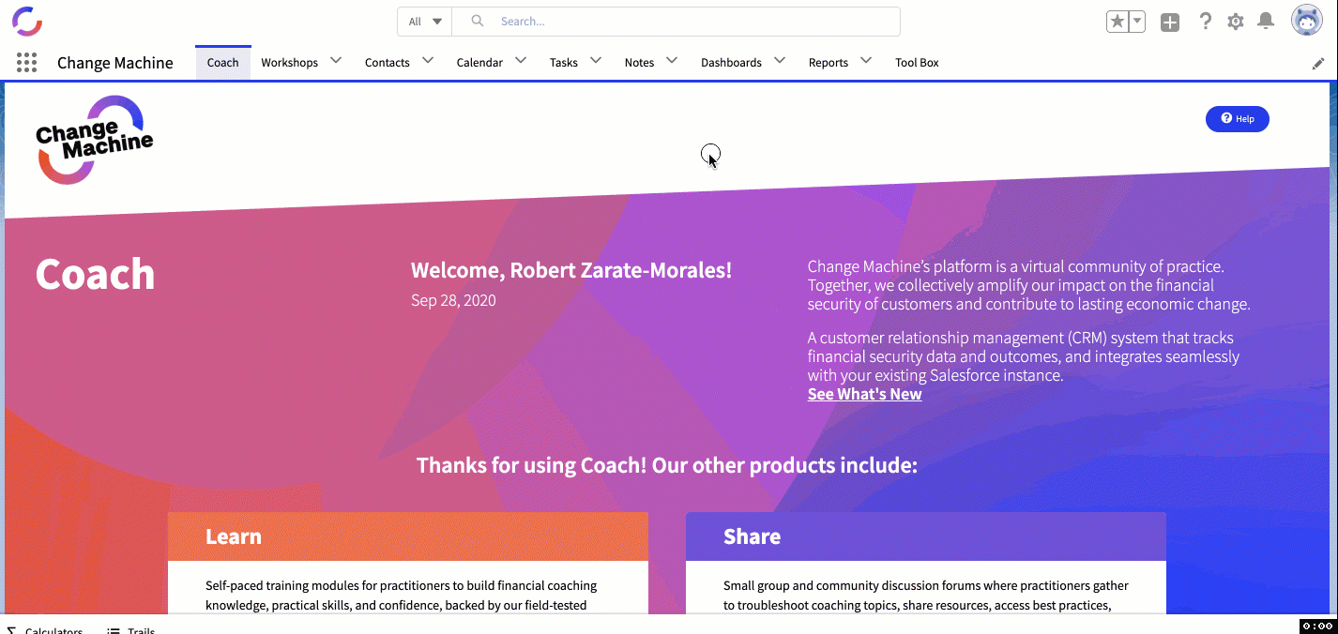Open the Dashboards tab
The height and width of the screenshot is (634, 1338).
coord(731,63)
